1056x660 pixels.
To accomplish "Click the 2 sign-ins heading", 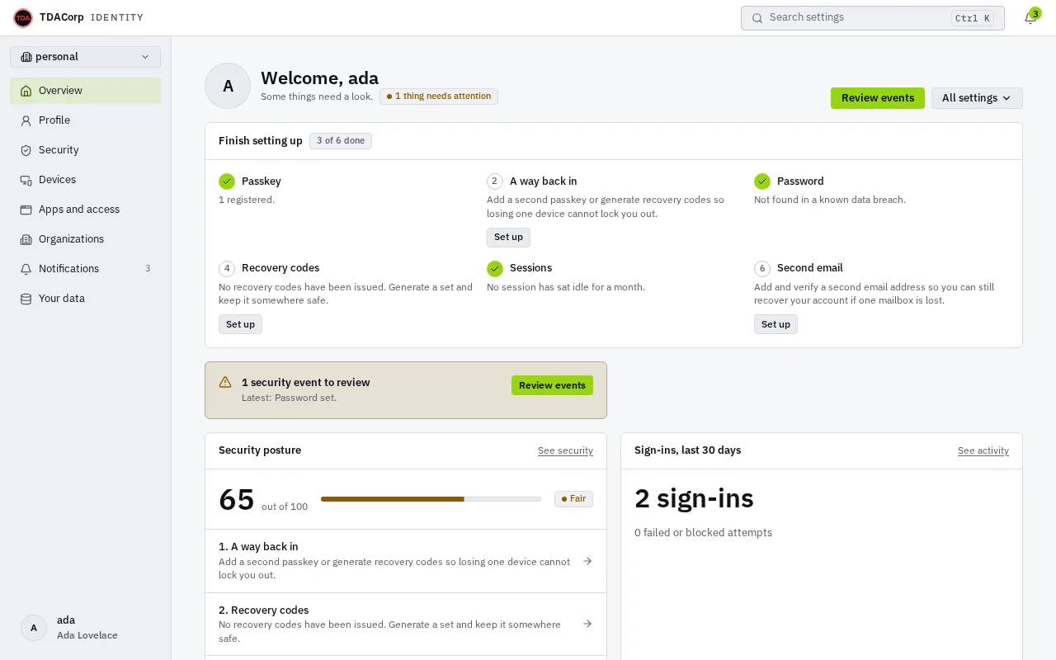I will [694, 498].
